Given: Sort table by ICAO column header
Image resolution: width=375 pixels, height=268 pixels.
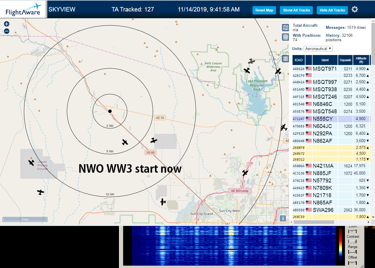Looking at the screenshot, I should (299, 60).
